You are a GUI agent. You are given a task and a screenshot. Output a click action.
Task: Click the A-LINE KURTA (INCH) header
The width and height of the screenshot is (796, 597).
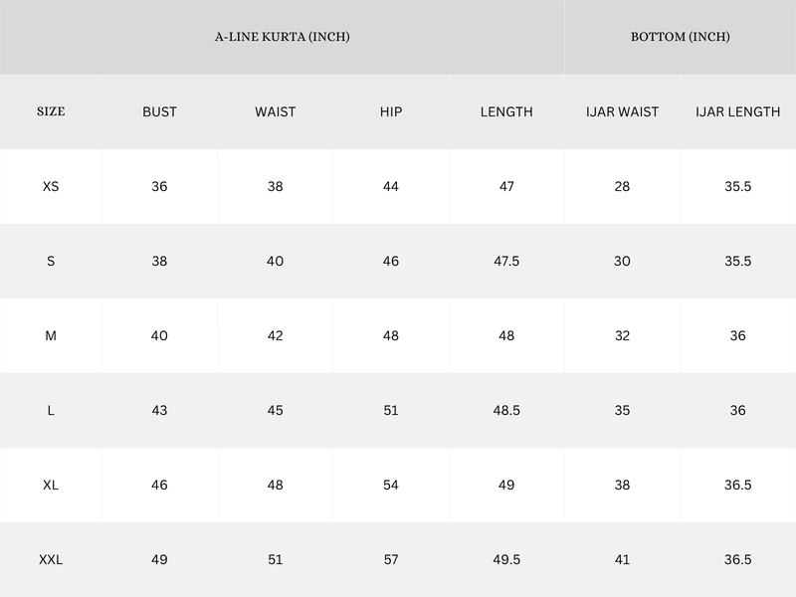pyautogui.click(x=283, y=37)
